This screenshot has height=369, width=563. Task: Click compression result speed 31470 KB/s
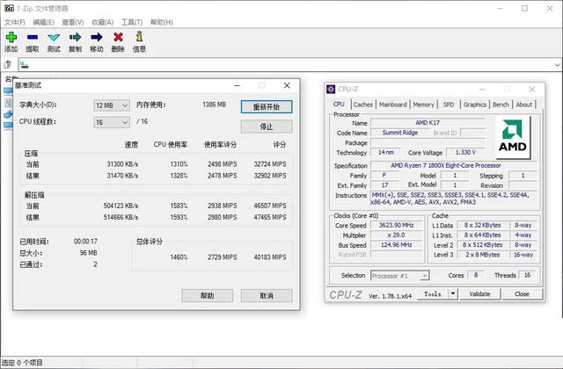pyautogui.click(x=122, y=176)
